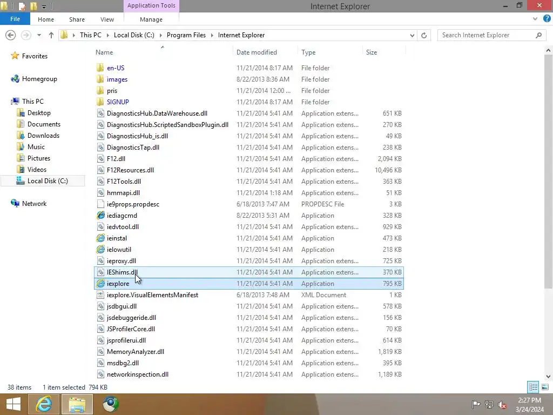This screenshot has height=415, width=553.
Task: Click the Back navigation arrow
Action: [x=11, y=35]
